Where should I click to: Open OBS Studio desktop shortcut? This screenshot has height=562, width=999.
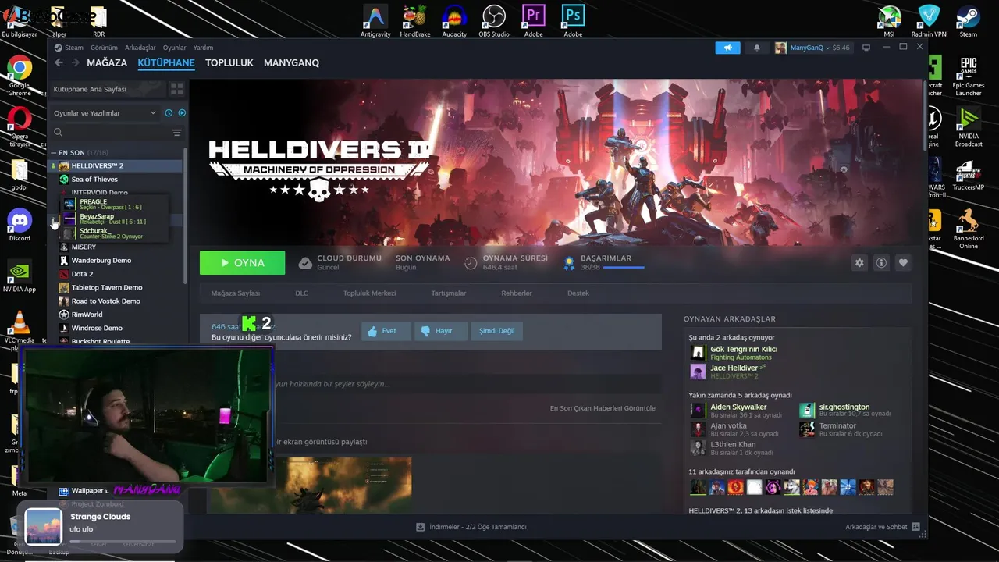(x=494, y=21)
